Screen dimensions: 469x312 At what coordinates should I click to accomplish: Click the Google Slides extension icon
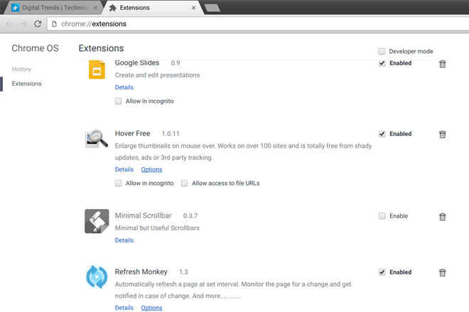click(x=97, y=69)
